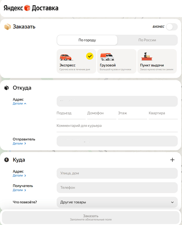The image size is (182, 225).
Task: Select the Грузовой delivery card
Action: [x=117, y=61]
